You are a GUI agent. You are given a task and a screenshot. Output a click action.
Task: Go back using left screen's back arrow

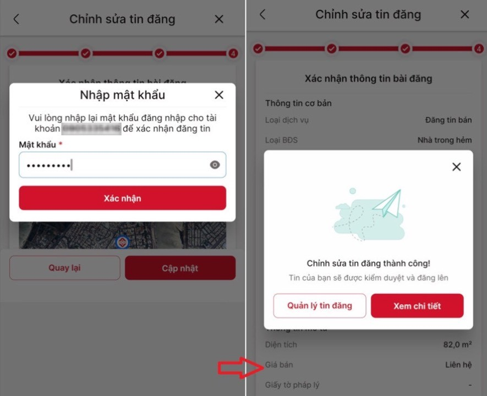pyautogui.click(x=16, y=19)
